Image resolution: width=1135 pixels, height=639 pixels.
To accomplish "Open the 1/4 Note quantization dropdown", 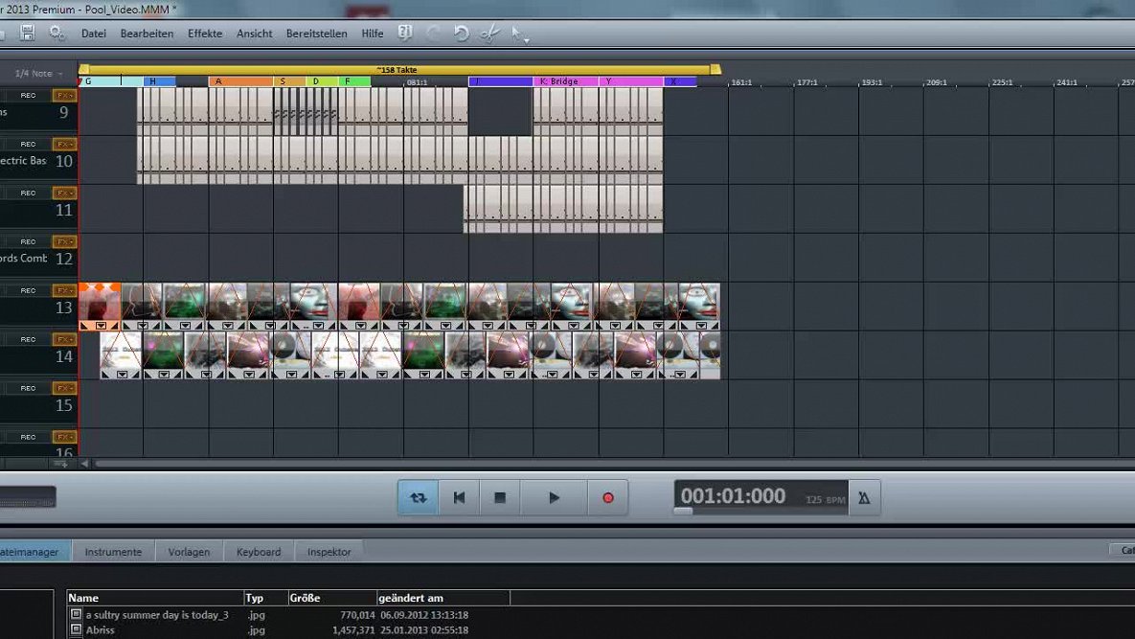I will point(36,73).
